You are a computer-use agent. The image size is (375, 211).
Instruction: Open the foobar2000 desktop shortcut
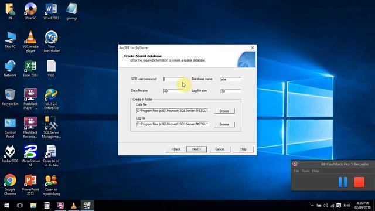[10, 154]
